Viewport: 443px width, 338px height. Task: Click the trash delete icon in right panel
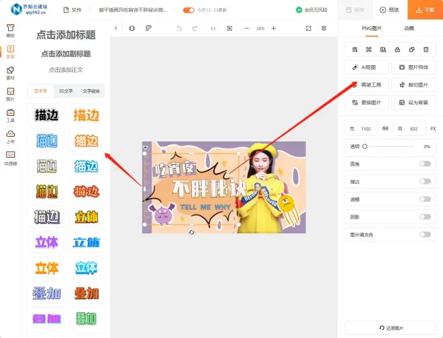click(425, 50)
